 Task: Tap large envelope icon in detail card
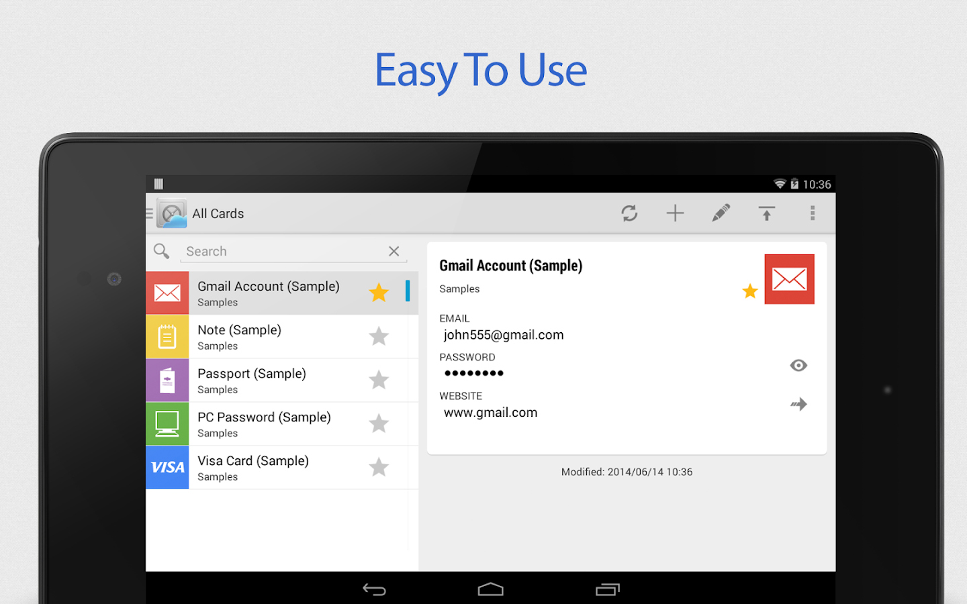pyautogui.click(x=789, y=279)
